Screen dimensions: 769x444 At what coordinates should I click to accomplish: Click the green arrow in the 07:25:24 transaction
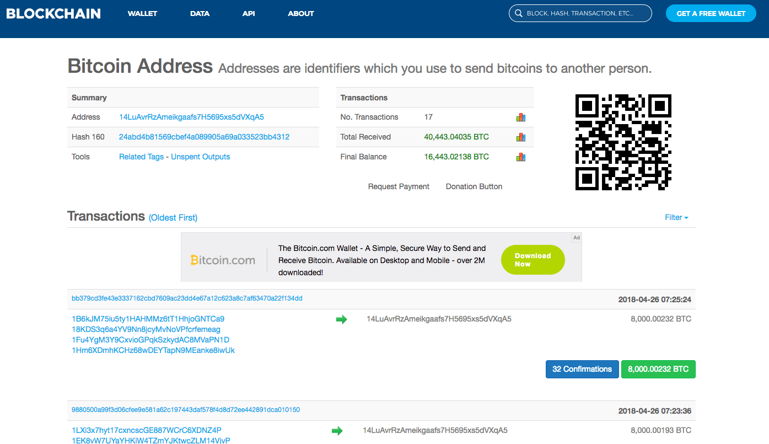tap(341, 319)
